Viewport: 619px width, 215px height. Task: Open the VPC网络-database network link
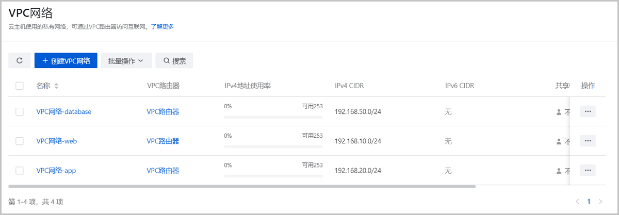(x=63, y=111)
